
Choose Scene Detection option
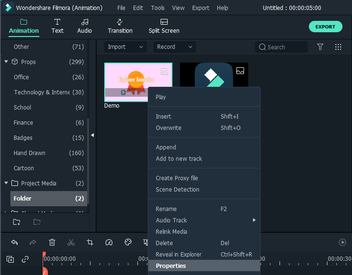click(x=204, y=189)
